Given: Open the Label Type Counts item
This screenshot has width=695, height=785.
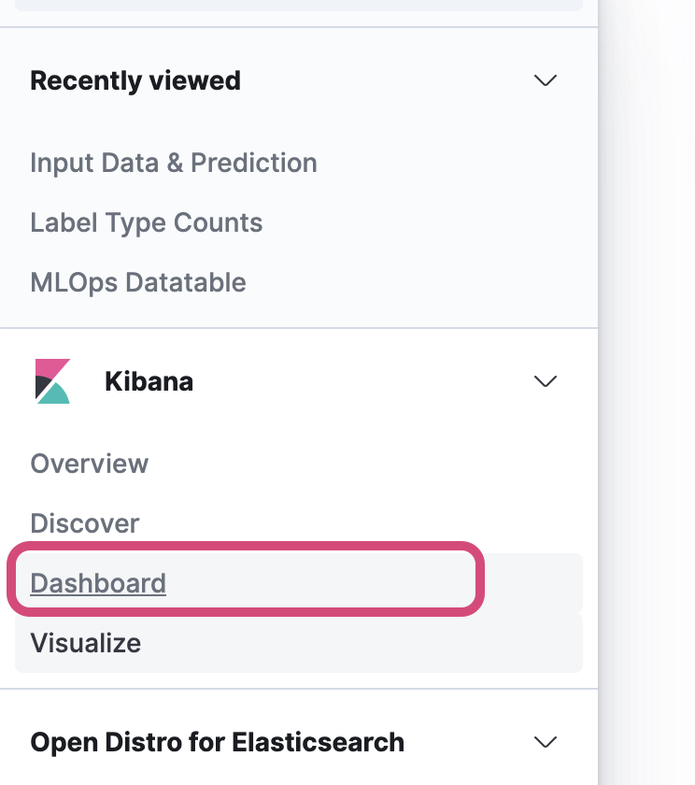Looking at the screenshot, I should coord(147,222).
